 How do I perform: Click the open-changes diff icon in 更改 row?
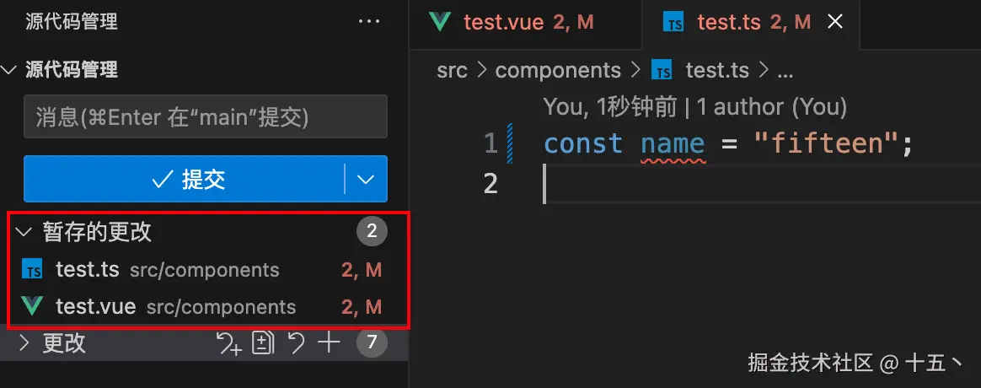pos(264,342)
